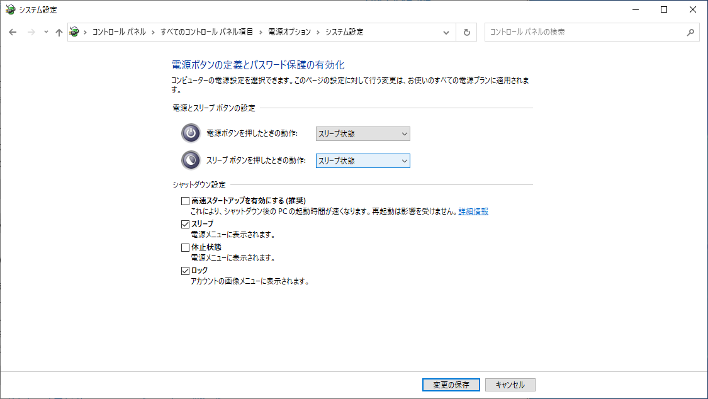Viewport: 708px width, 399px height.
Task: Expand chevron after すべてのコントロール パネル項目
Action: click(x=261, y=32)
